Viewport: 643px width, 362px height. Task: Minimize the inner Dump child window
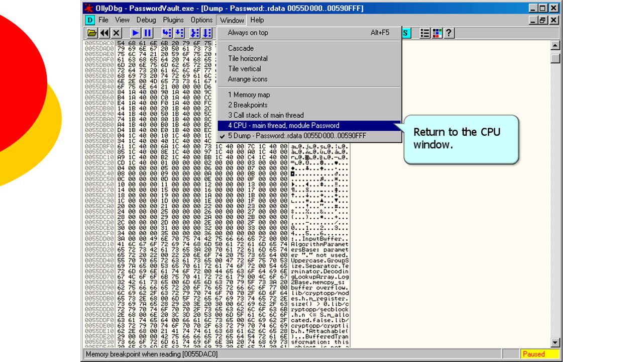tap(533, 20)
